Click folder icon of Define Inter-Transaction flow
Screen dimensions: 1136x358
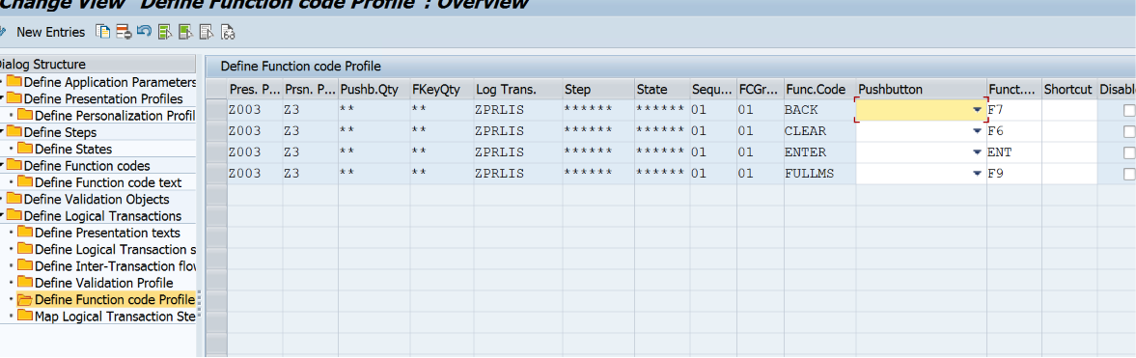tap(25, 266)
